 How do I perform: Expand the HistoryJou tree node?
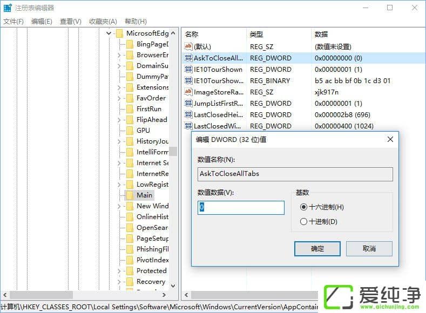[x=119, y=141]
